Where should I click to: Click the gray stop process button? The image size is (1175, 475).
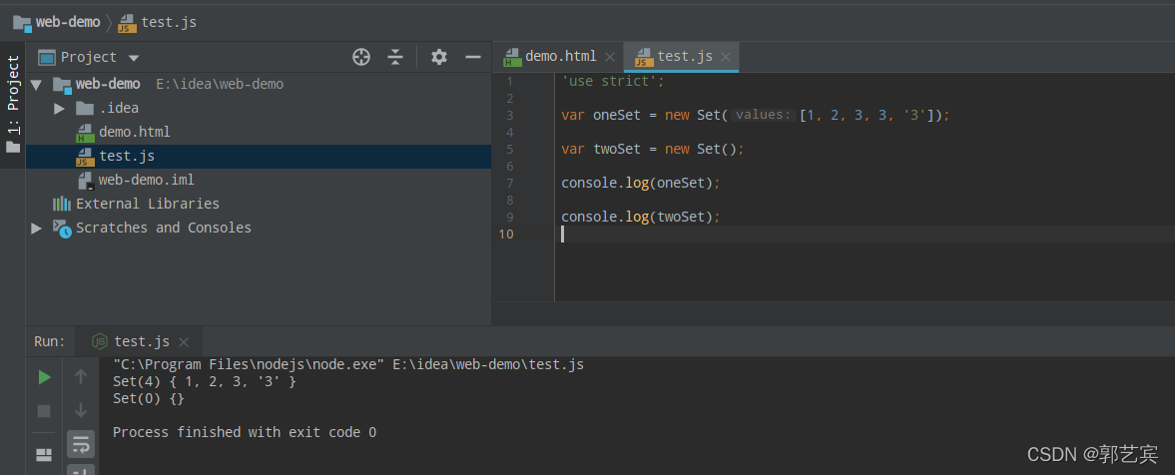click(x=44, y=410)
